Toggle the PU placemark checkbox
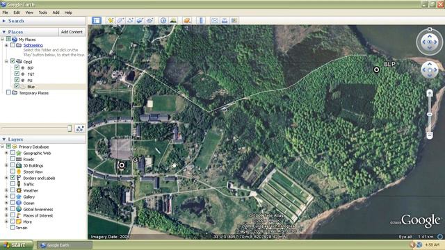This screenshot has width=445, height=250. (17, 80)
